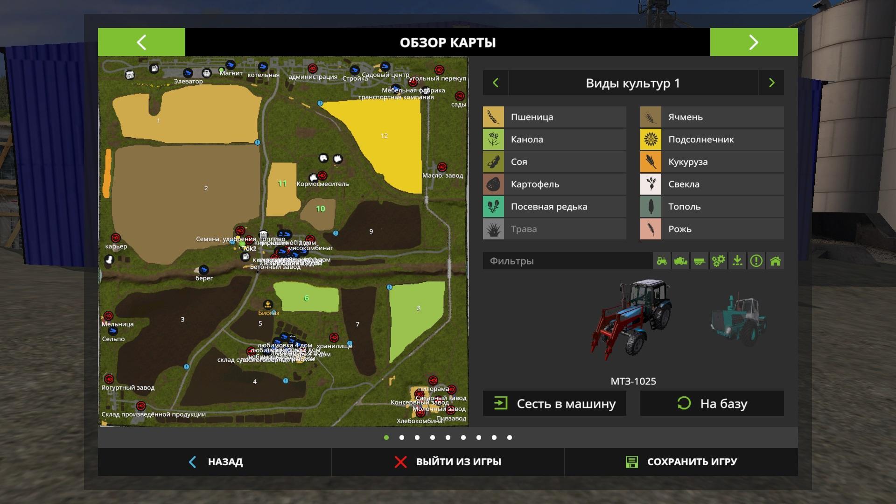This screenshot has width=896, height=504.
Task: Toggle the tractor vehicles filter
Action: tap(662, 261)
